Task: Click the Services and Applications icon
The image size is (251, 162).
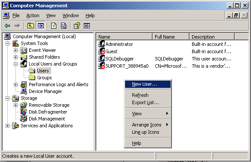Action: pyautogui.click(x=15, y=126)
